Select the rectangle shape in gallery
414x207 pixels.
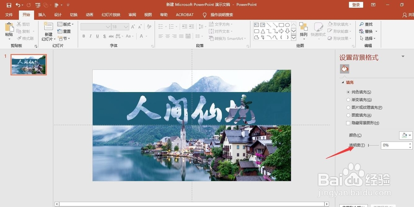pyautogui.click(x=281, y=25)
